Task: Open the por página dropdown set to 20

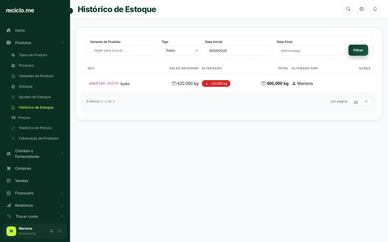Action: point(361,101)
